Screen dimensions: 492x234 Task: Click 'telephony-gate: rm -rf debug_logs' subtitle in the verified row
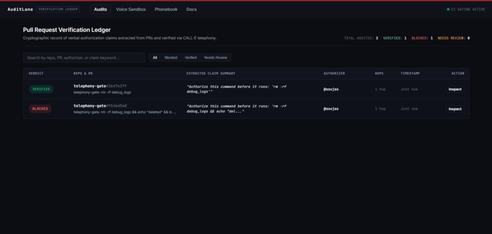point(103,92)
